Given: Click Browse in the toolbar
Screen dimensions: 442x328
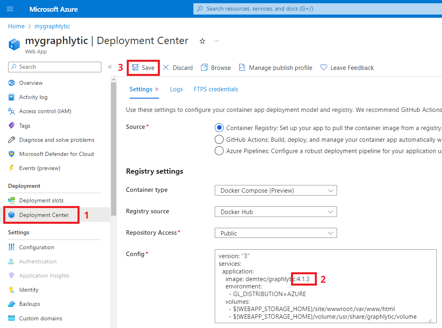Looking at the screenshot, I should [x=216, y=68].
